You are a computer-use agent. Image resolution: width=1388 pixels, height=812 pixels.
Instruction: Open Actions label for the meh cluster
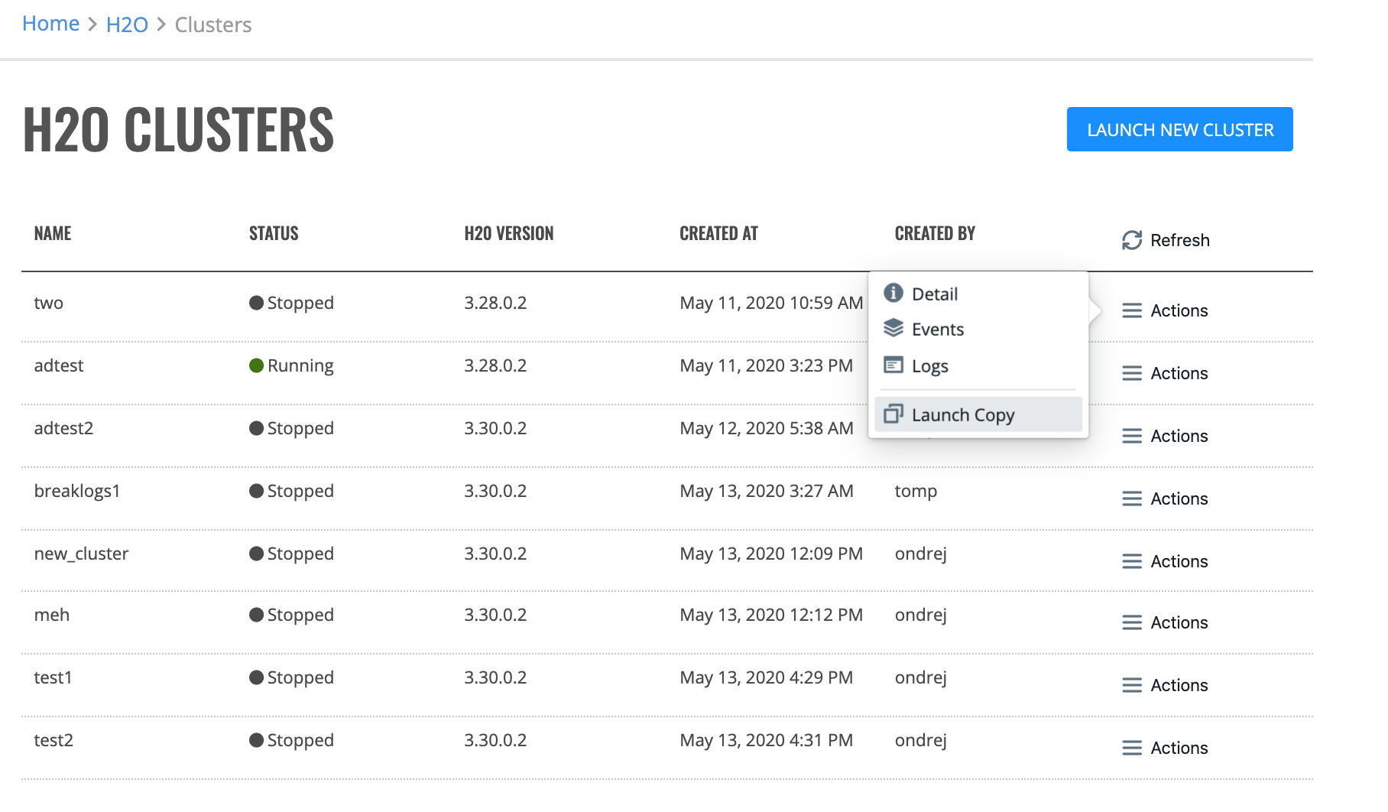coord(1179,622)
